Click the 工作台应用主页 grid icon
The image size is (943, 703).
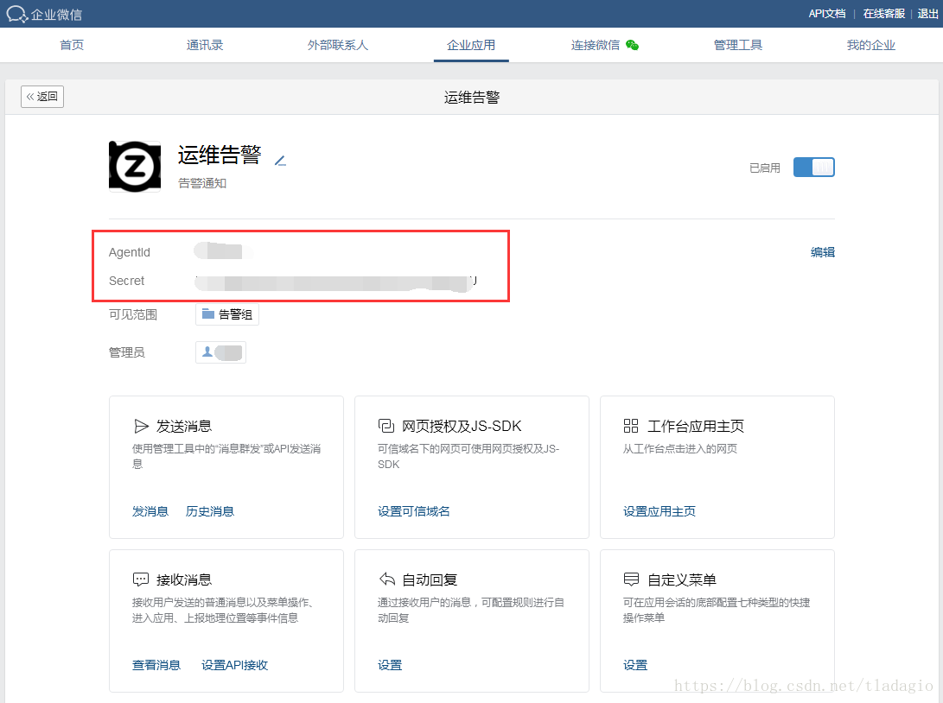(x=631, y=426)
